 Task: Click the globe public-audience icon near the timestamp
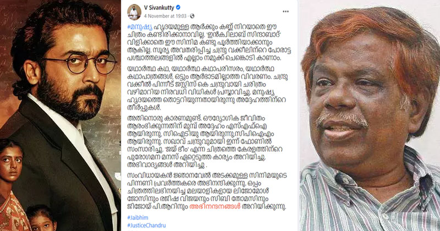coord(192,16)
